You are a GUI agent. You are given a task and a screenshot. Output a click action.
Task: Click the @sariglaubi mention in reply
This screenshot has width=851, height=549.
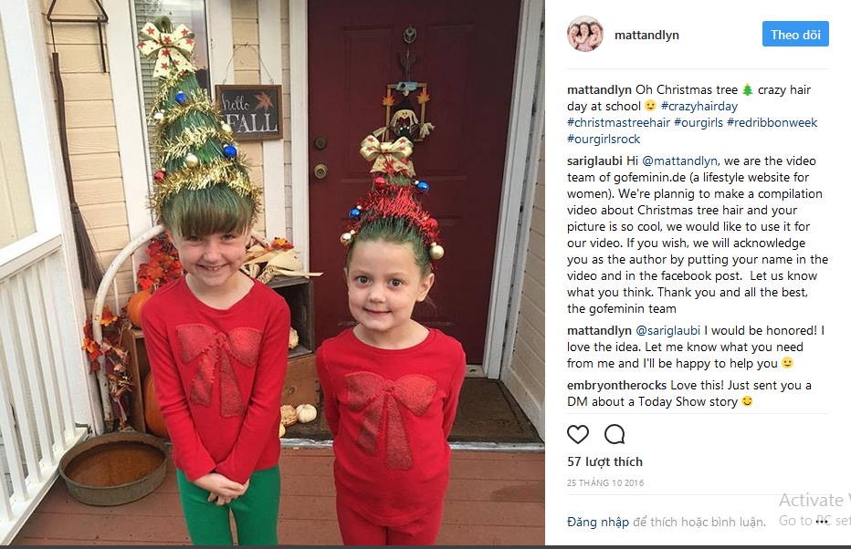(x=667, y=331)
